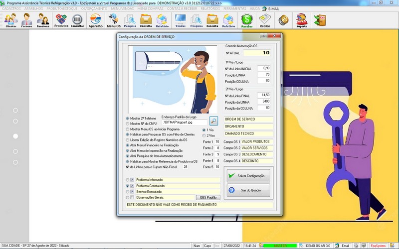Enable the Observações Gerais checkbox
Screen dimensions: 399x249
pos(133,198)
